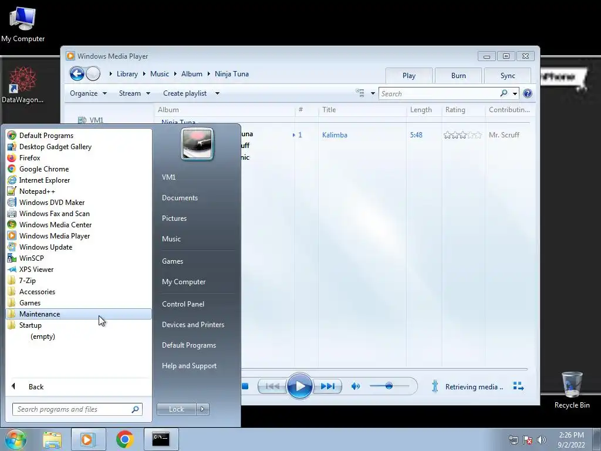The image size is (601, 451).
Task: Open the Recycle Bin on the desktop
Action: click(x=572, y=390)
